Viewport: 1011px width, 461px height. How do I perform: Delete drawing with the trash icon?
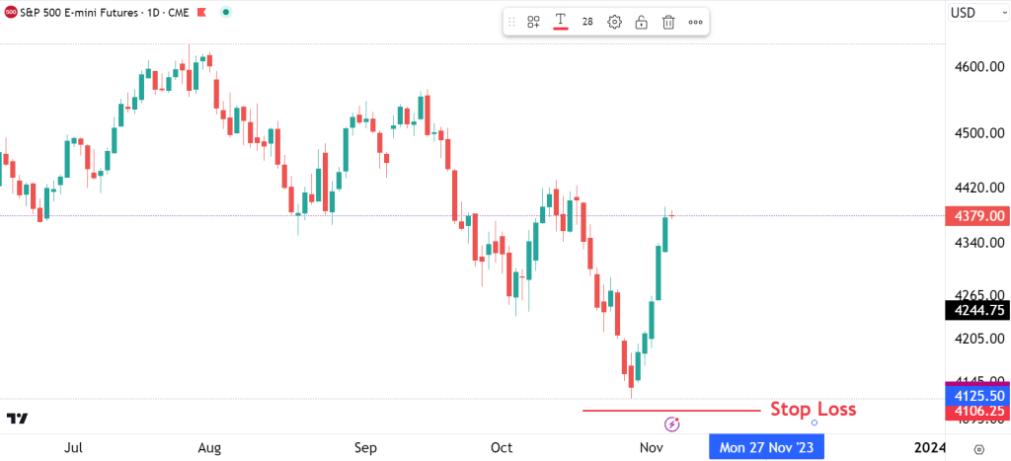[668, 22]
